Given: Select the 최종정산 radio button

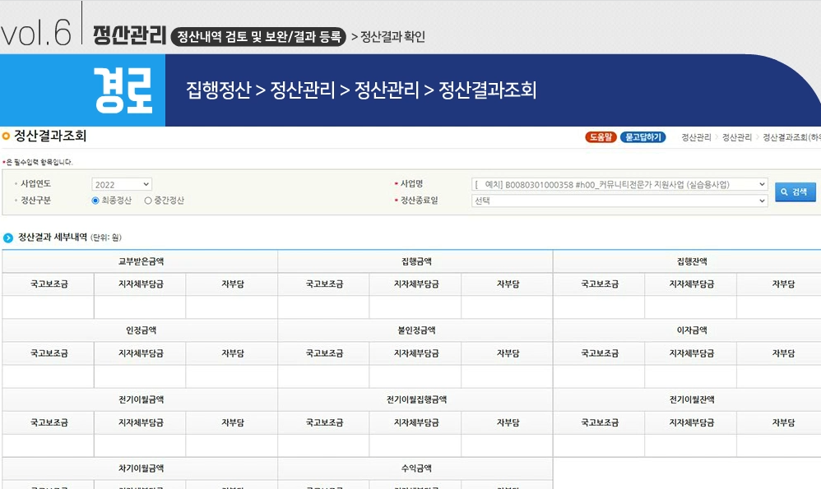Looking at the screenshot, I should (x=95, y=201).
